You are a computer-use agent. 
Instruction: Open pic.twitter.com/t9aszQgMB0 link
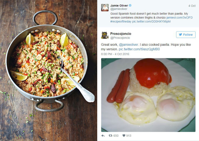tap(139, 49)
